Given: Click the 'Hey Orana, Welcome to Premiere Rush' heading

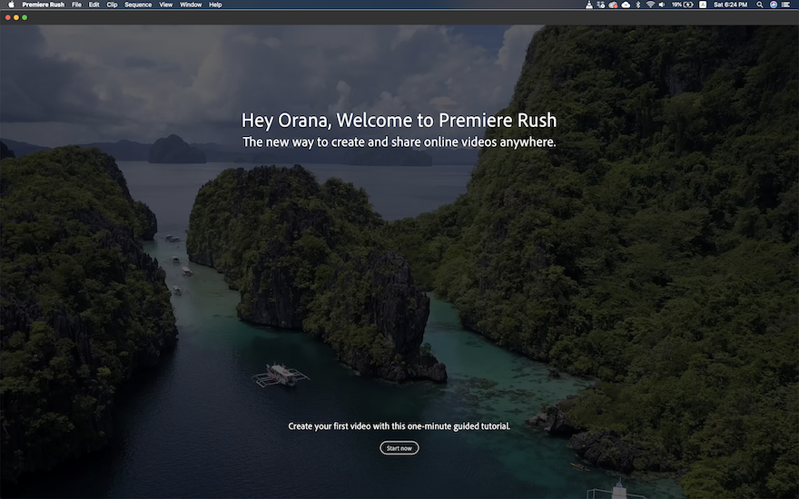Looking at the screenshot, I should 399,121.
